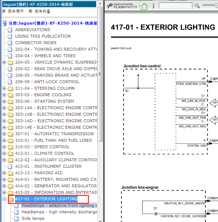
Task: Expand the 303-14D ELECTRONIC ENGINE CONTROLS node
Action: 4,121
